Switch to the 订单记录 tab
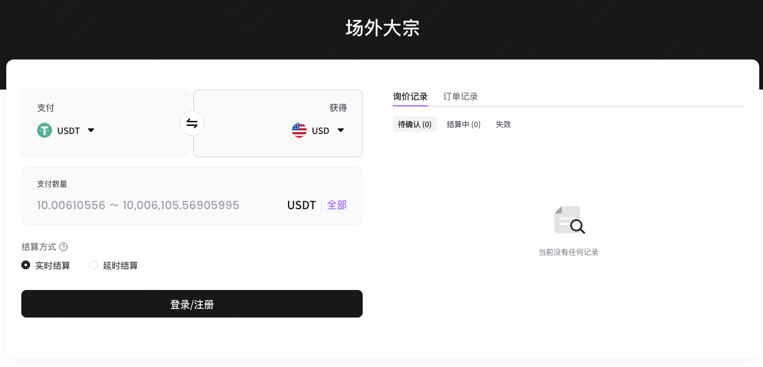The width and height of the screenshot is (763, 367). (461, 96)
